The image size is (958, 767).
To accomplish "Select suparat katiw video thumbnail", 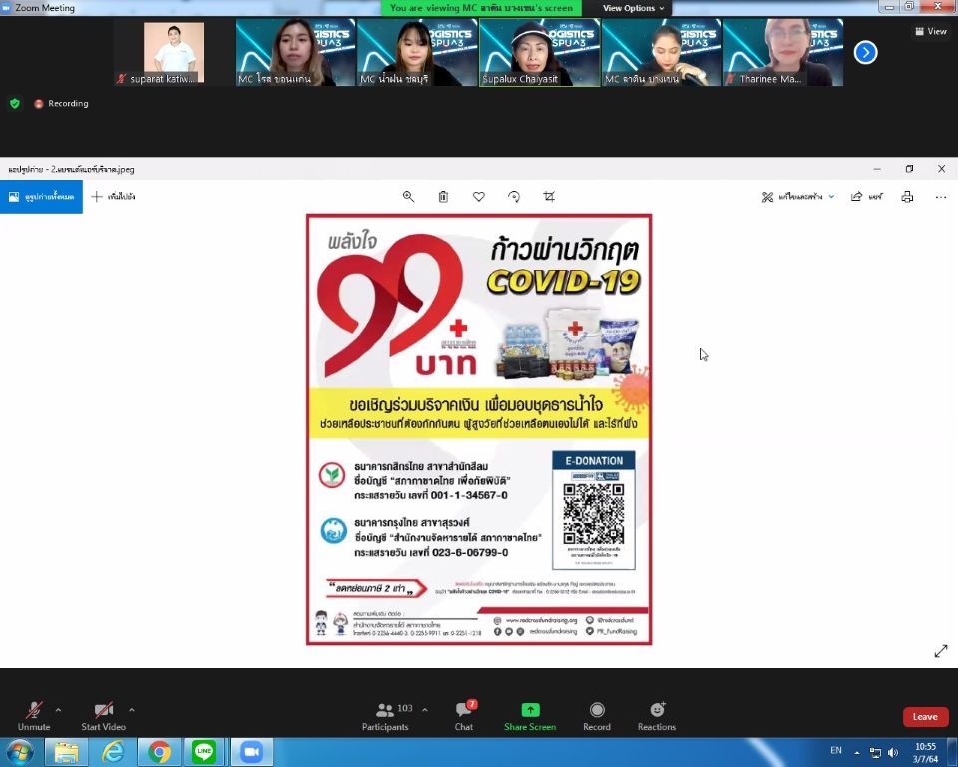I will pos(174,53).
